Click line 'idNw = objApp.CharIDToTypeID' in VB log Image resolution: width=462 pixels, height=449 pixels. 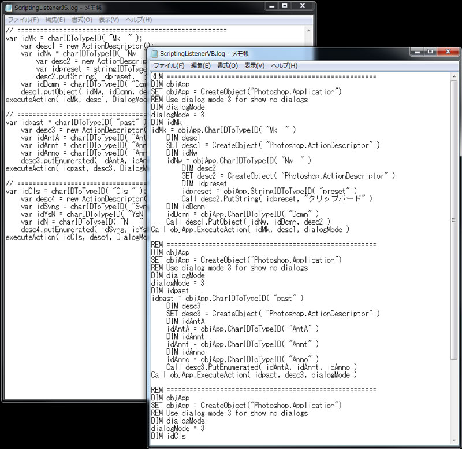239,160
